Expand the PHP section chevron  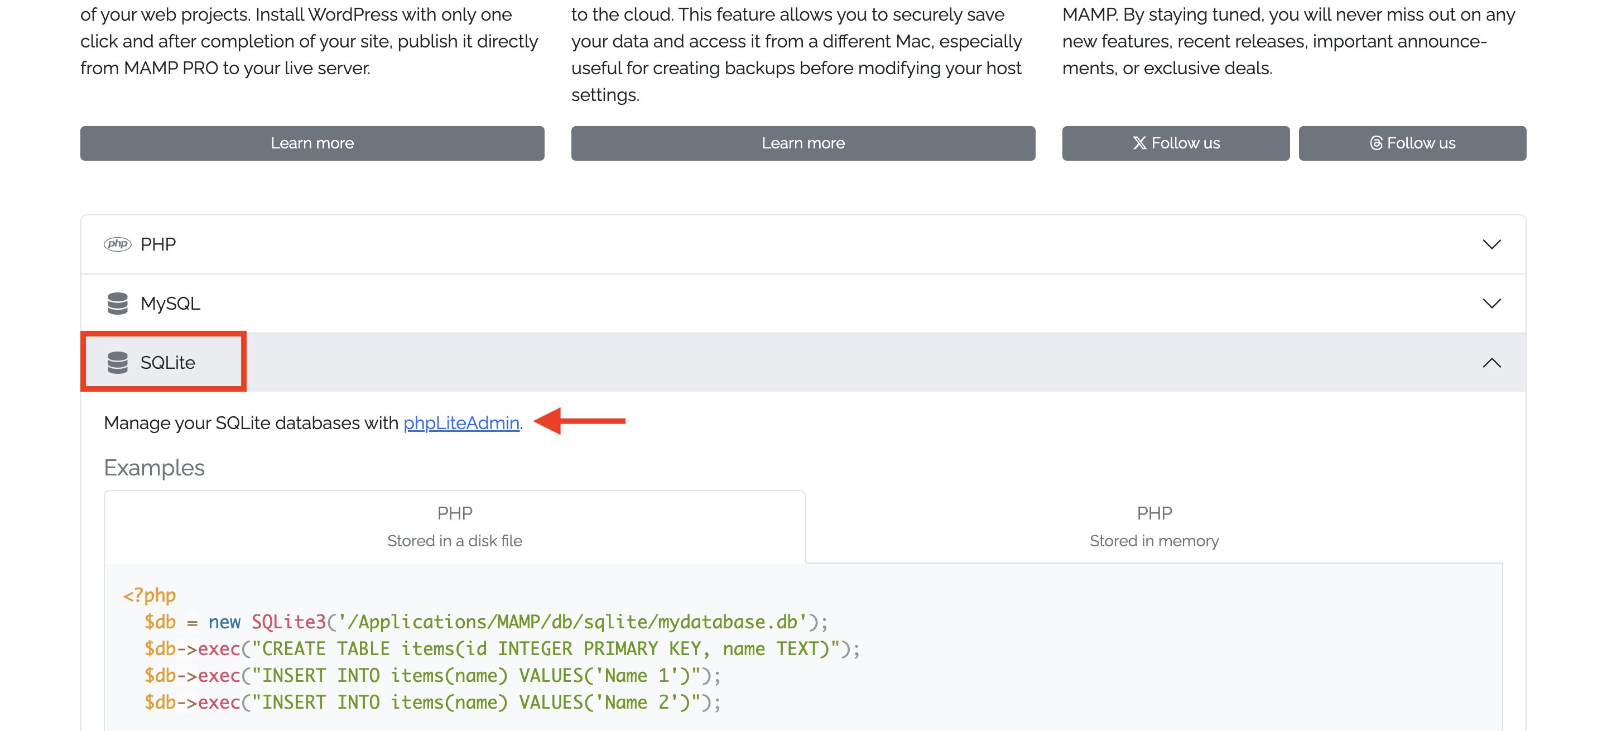coord(1491,244)
